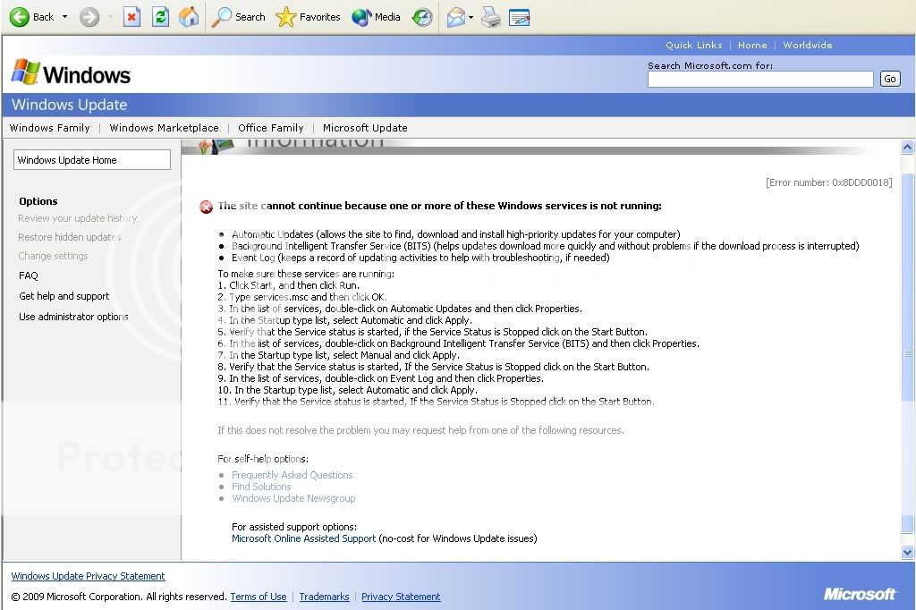Image resolution: width=916 pixels, height=610 pixels.
Task: Open the Trademarks footer link
Action: tap(324, 597)
